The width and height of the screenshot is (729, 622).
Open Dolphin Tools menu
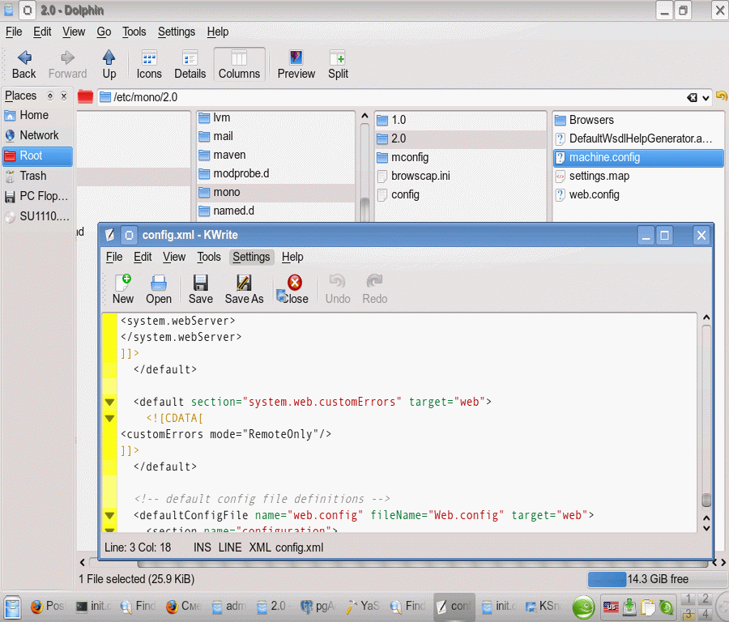click(134, 32)
